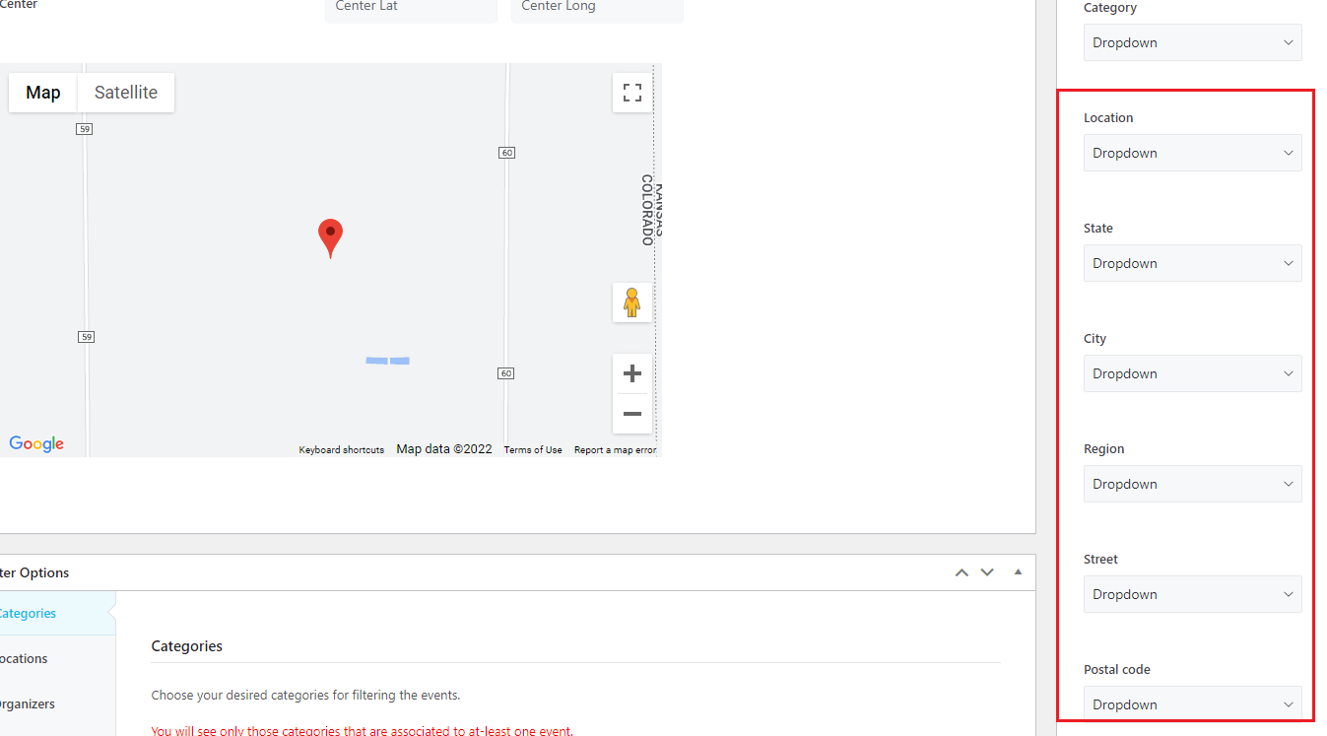Open map Terms of Use link

coord(533,450)
